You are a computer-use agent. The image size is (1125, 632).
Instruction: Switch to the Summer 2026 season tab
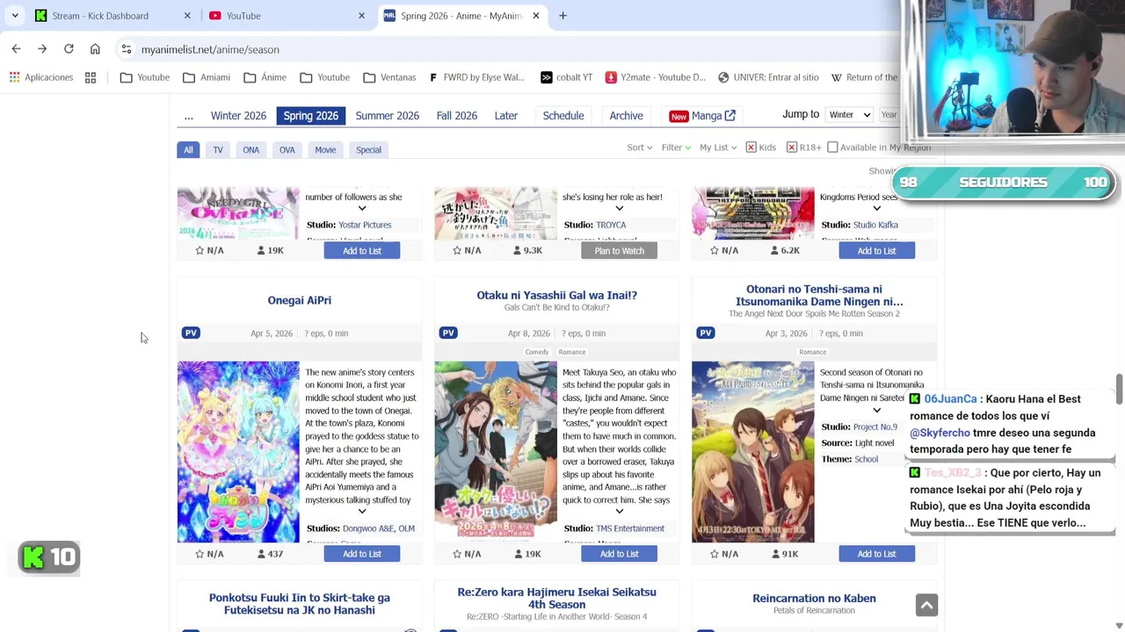pos(388,116)
